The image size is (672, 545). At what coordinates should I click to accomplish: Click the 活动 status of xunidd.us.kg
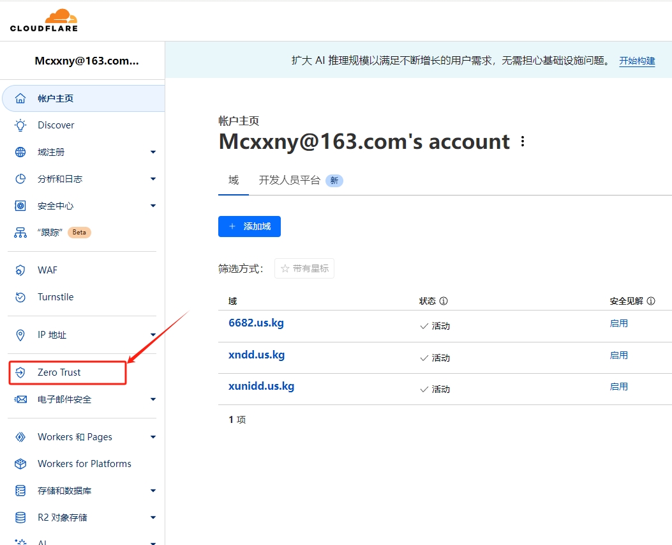435,389
